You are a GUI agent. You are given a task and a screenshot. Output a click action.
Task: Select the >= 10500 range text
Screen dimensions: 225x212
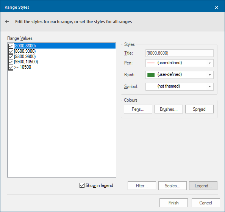pos(22,67)
